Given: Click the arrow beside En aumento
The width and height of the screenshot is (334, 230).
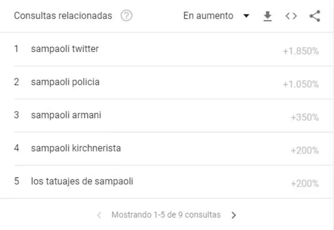Looking at the screenshot, I should (x=246, y=16).
